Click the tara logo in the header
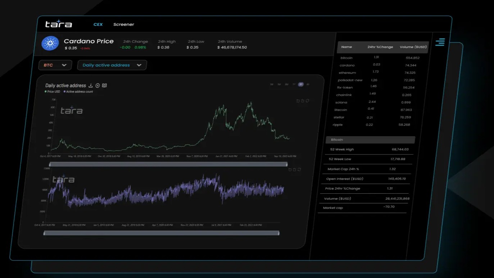 [x=59, y=24]
